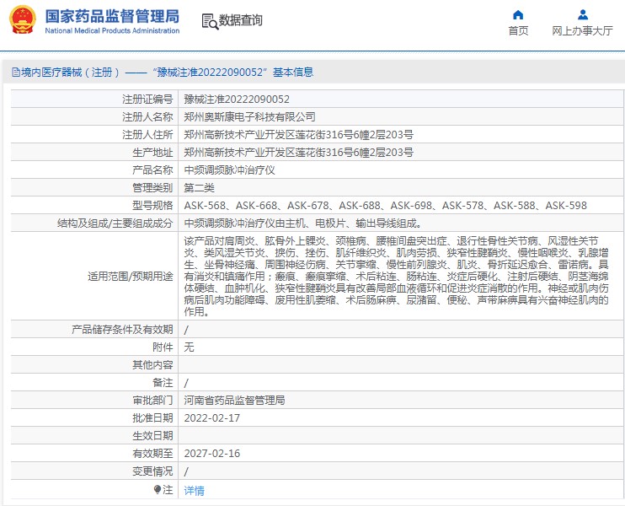625x506 pixels.
Task: Select approval department 河南省药品监督管理局
Action: 234,401
